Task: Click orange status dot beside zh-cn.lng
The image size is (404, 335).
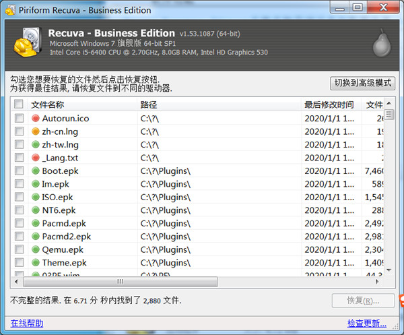Action: tap(36, 131)
